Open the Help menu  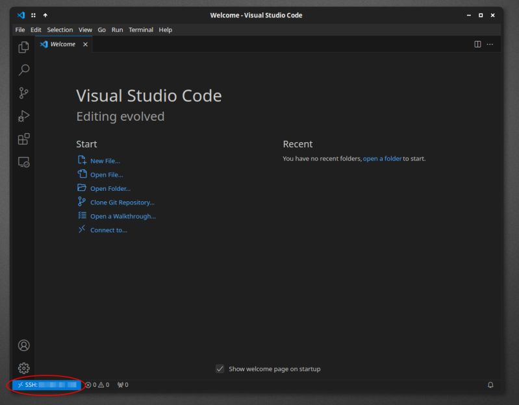(165, 30)
